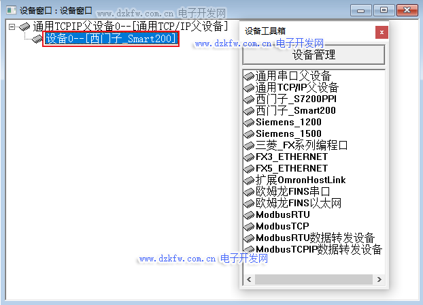Click the 设备管理 button

[x=314, y=54]
